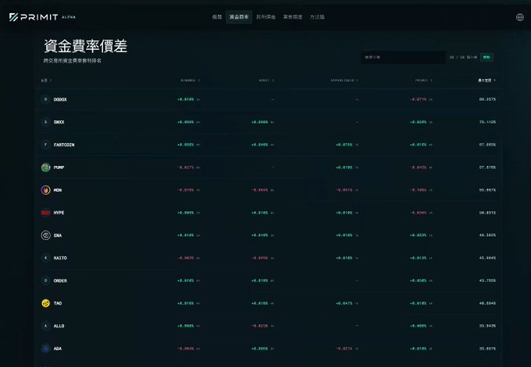
Task: Sort by the Binance column header
Action: click(x=190, y=80)
